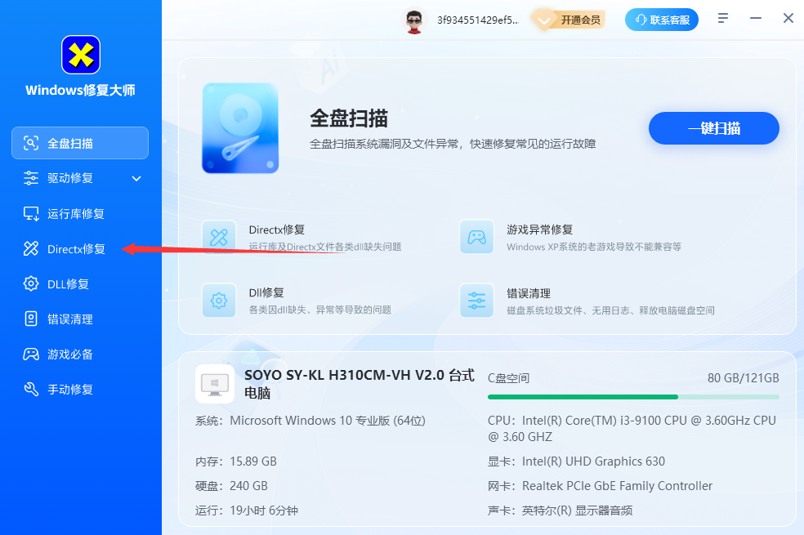Click the Dll修复 gear card icon

pos(219,301)
